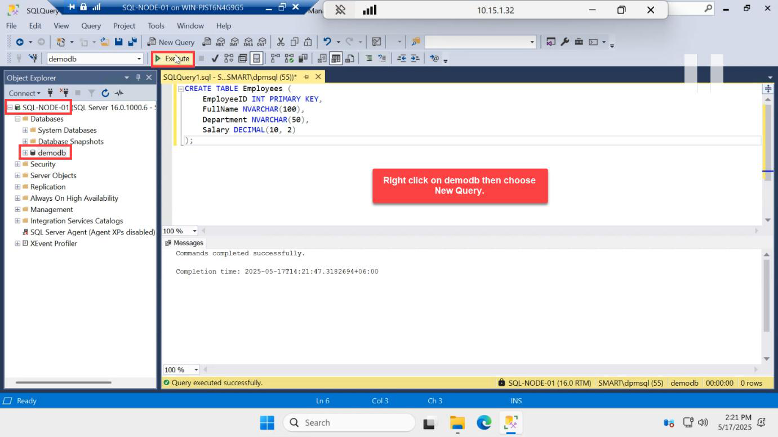Open the Project menu

(x=124, y=26)
